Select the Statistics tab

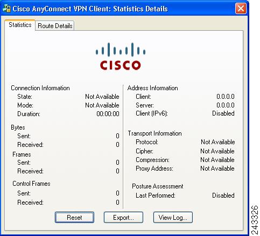[x=20, y=25]
